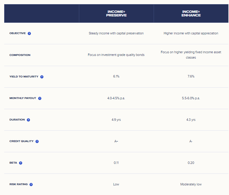Click the Enhance credit quality A- value
Image resolution: width=229 pixels, height=195 pixels.
tap(191, 141)
